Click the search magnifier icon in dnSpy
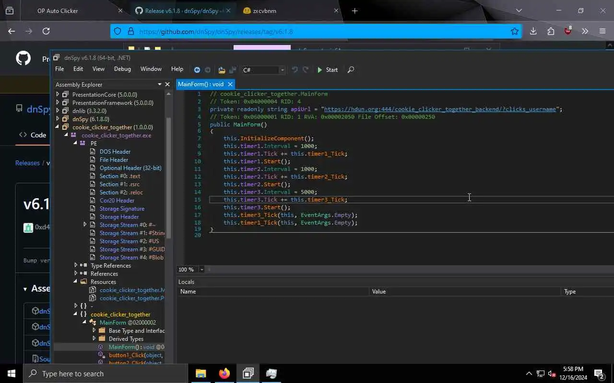 [351, 70]
